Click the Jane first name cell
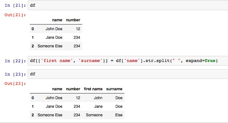 [98, 106]
